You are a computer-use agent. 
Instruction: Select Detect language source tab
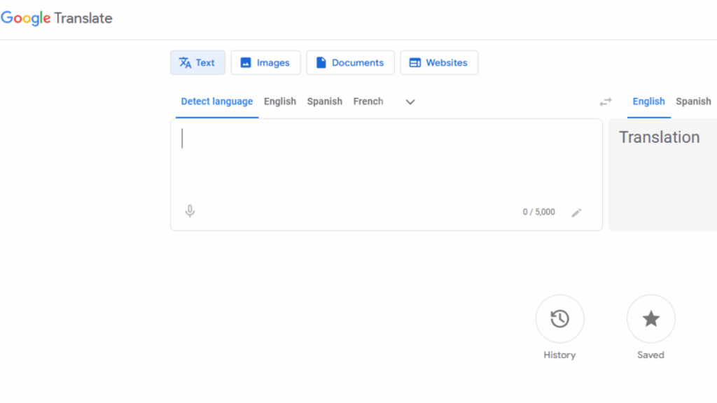(216, 101)
